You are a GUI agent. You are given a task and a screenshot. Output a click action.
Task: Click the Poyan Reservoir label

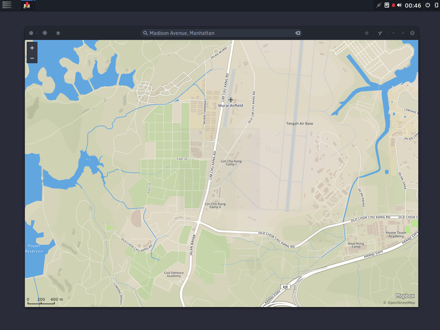(x=34, y=248)
